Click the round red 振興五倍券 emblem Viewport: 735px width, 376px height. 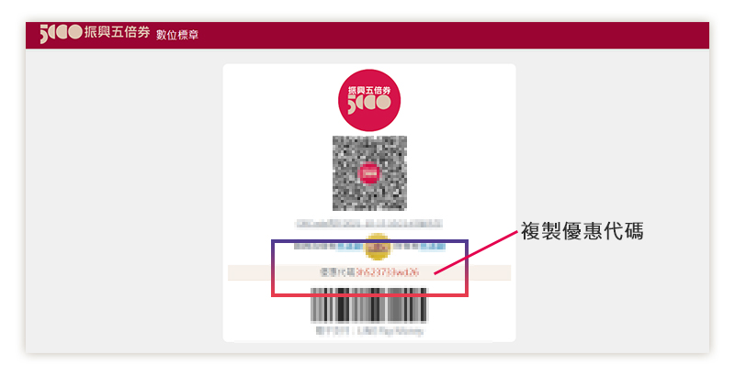pos(369,100)
